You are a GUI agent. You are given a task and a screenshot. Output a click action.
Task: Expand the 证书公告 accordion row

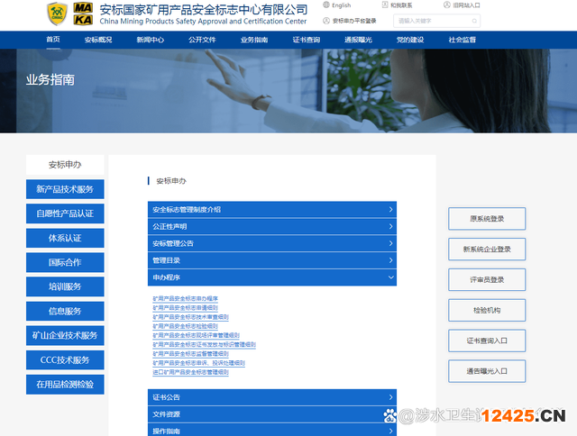click(271, 397)
